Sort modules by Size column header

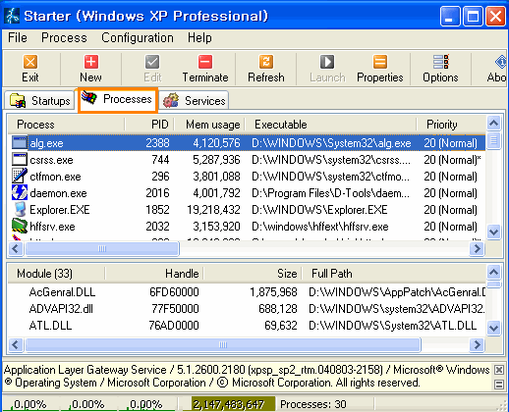coord(253,274)
